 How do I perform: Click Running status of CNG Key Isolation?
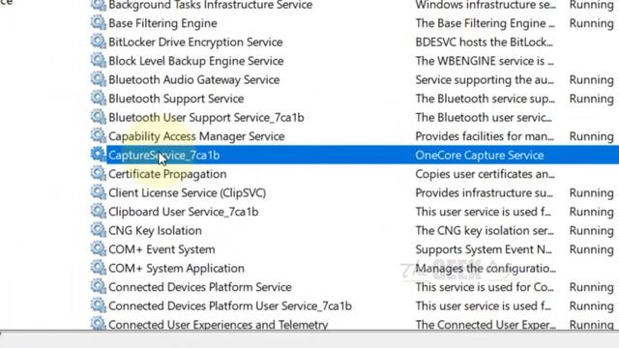tap(591, 231)
